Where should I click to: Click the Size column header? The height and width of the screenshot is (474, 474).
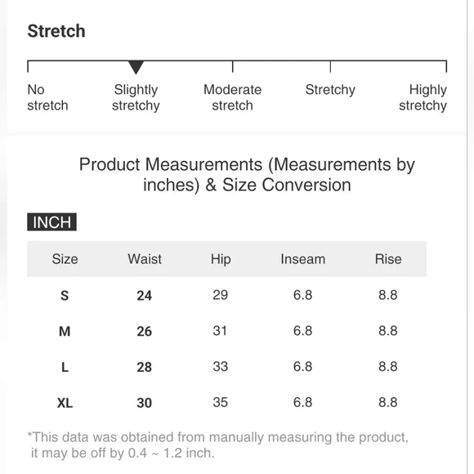point(65,259)
